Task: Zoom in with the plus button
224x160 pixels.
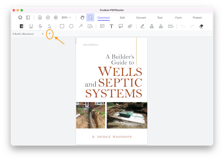Action: pyautogui.click(x=56, y=17)
